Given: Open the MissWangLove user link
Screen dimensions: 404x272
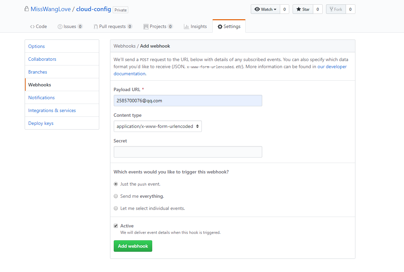Looking at the screenshot, I should click(x=51, y=9).
